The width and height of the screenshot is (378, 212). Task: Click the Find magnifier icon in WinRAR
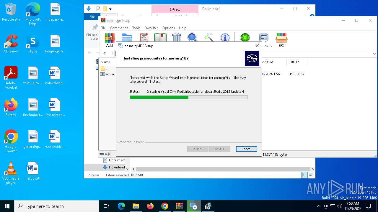192,37
